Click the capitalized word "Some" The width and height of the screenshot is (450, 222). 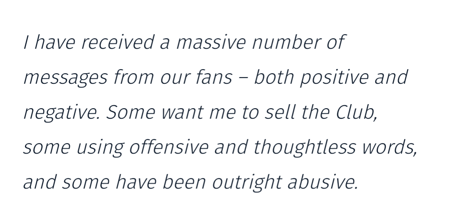[131, 112]
